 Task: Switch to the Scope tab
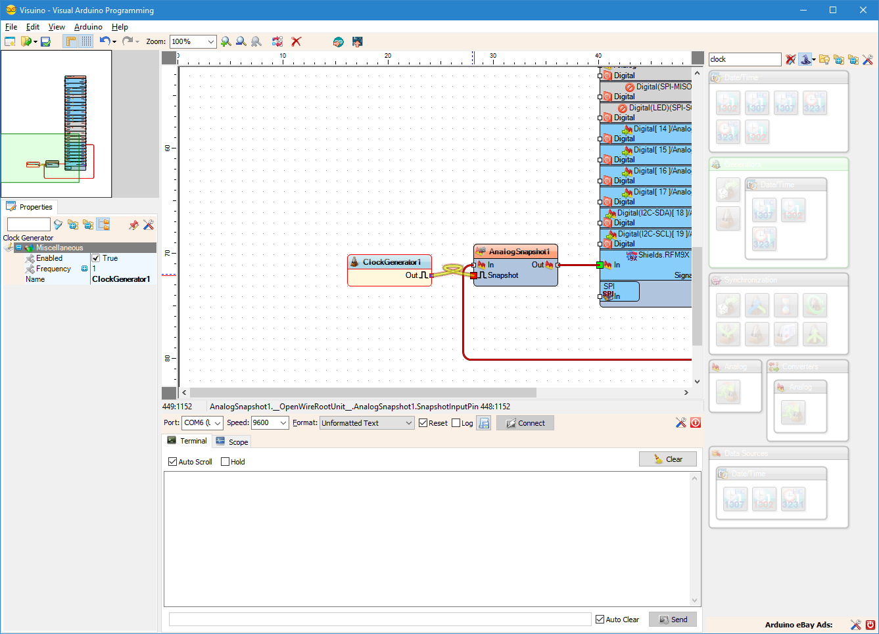(232, 442)
